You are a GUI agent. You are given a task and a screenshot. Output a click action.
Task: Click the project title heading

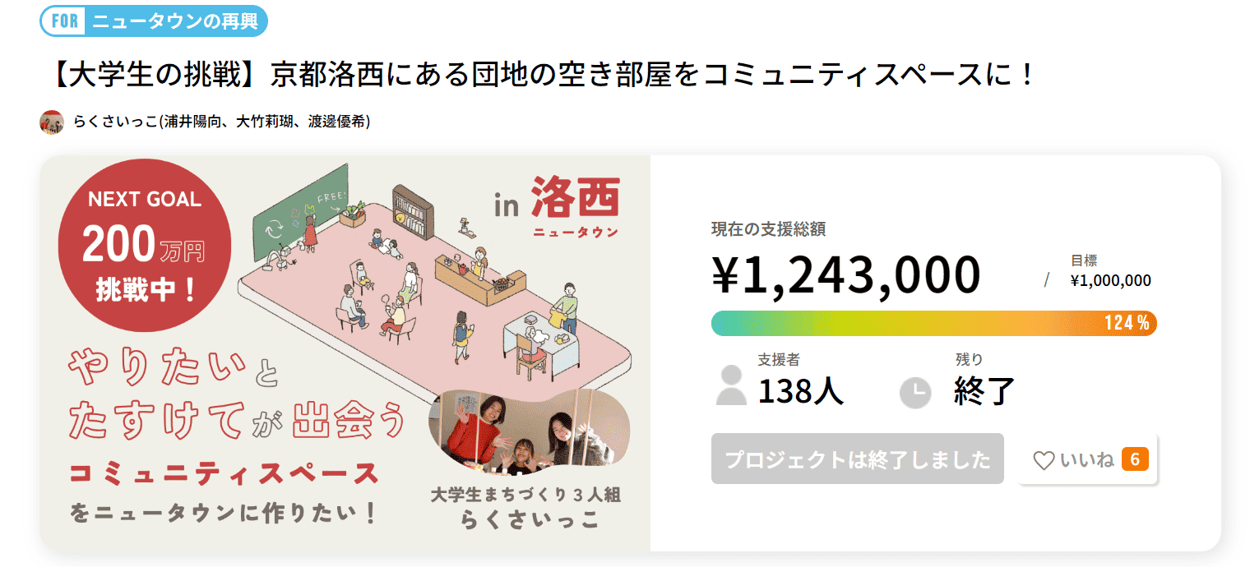pos(541,75)
